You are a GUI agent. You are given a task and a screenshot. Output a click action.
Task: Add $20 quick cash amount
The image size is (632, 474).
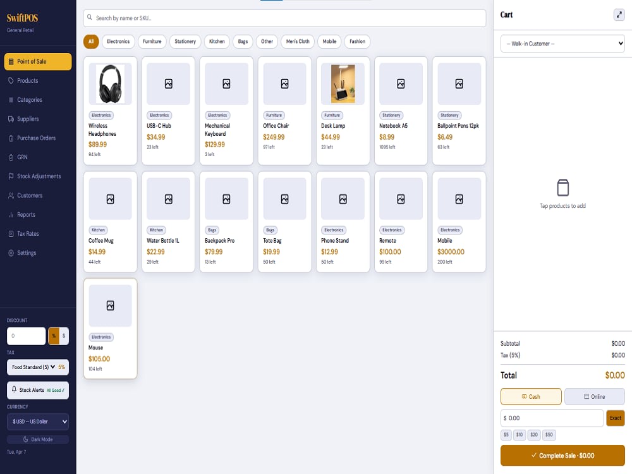[x=534, y=435]
